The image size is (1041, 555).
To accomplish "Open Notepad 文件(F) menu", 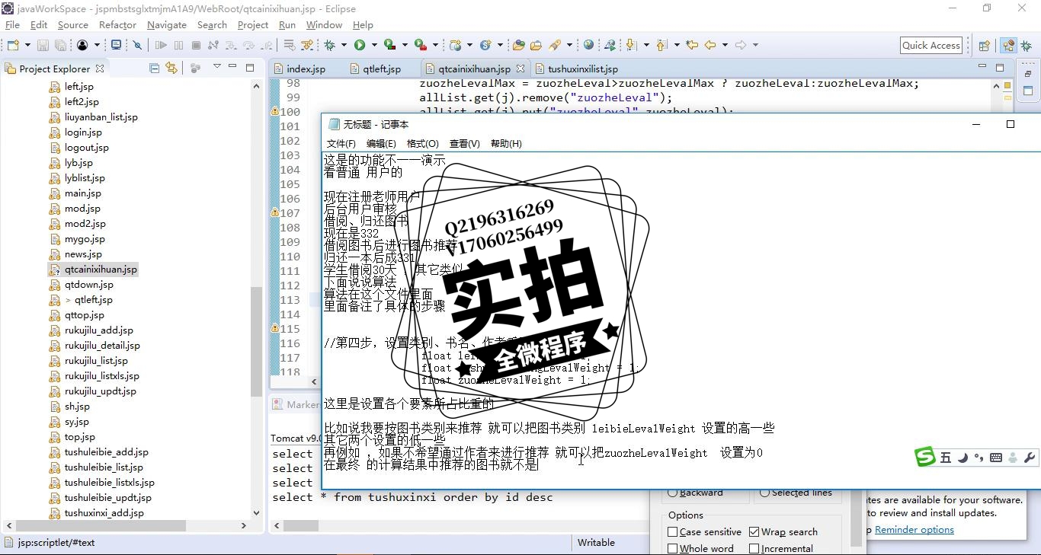I will 341,143.
